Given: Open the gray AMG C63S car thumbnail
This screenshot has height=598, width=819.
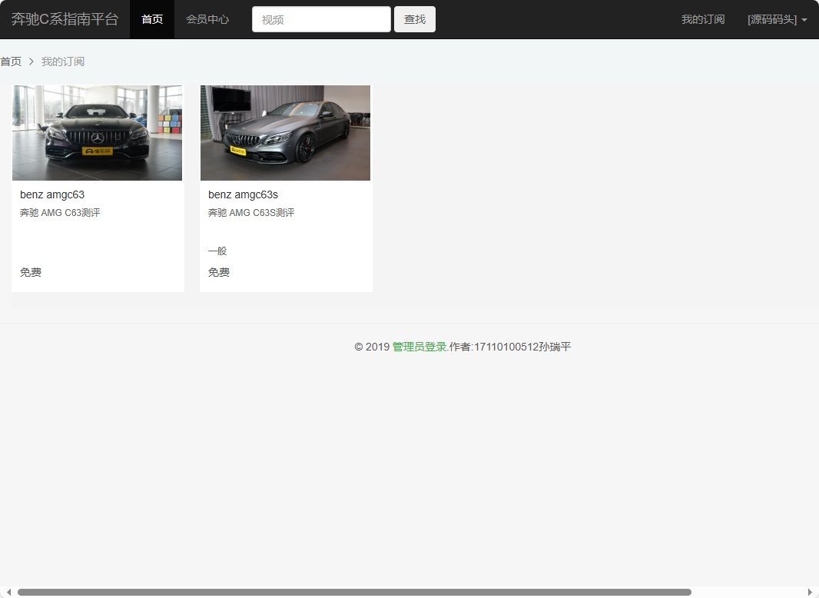Looking at the screenshot, I should (285, 133).
